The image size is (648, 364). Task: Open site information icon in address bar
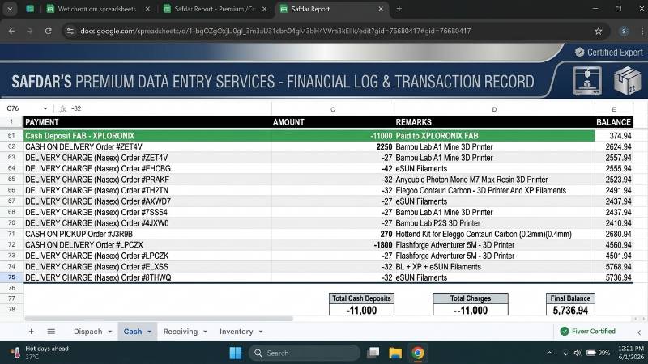70,31
